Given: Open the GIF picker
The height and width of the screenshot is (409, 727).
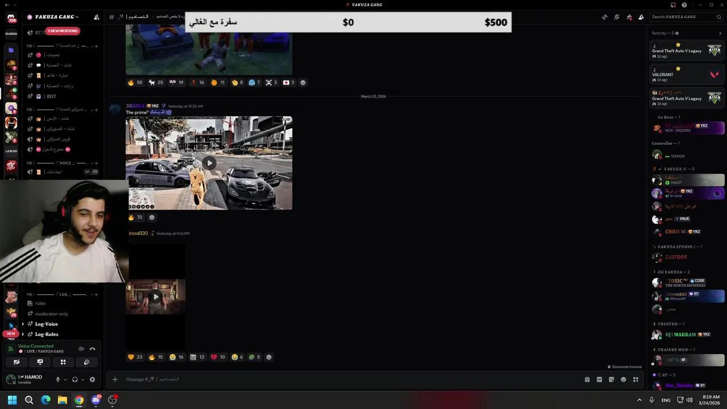Looking at the screenshot, I should coord(599,379).
